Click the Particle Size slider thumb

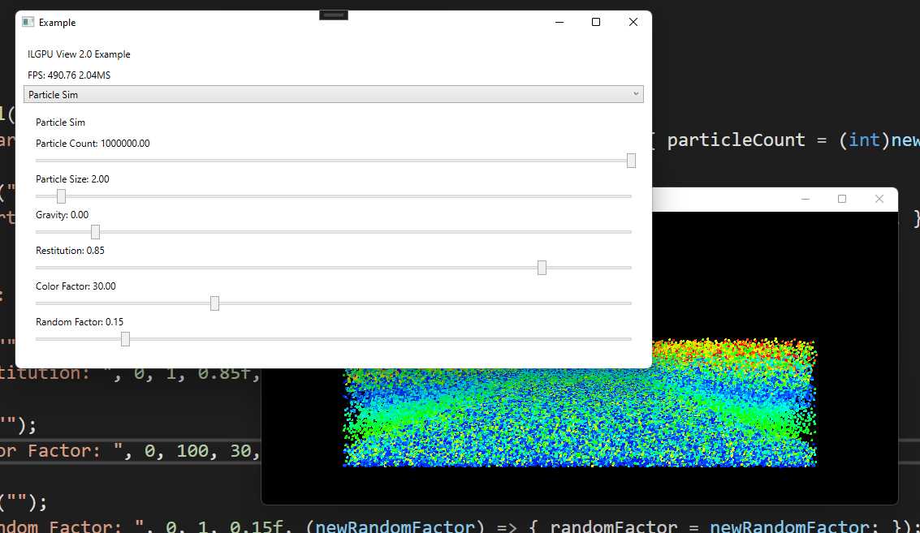click(x=61, y=196)
